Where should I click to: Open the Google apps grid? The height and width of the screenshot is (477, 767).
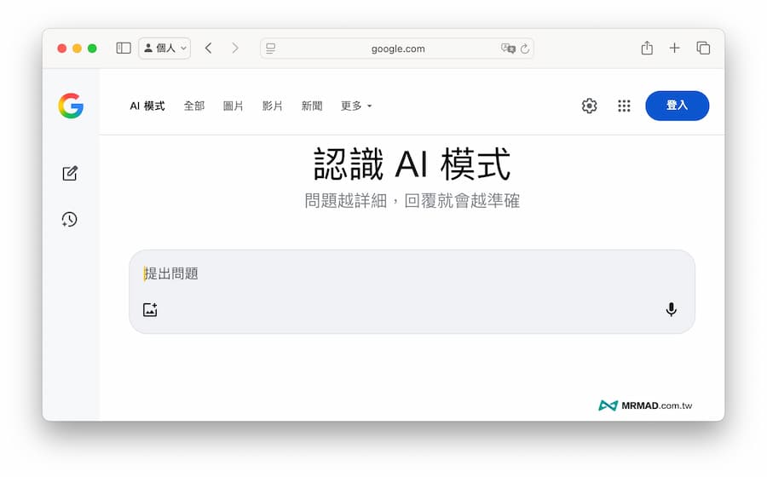click(x=624, y=106)
